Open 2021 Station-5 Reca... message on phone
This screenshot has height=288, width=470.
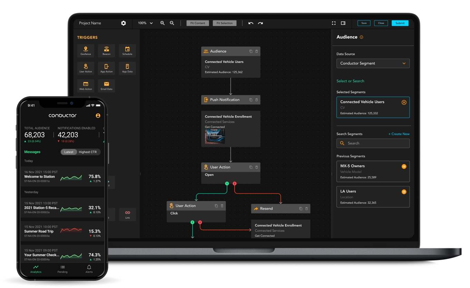[x=62, y=208]
